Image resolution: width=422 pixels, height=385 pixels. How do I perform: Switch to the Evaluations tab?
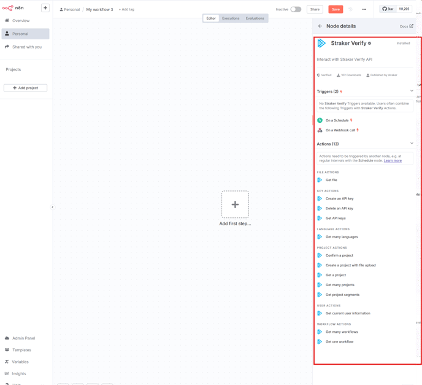coord(255,18)
